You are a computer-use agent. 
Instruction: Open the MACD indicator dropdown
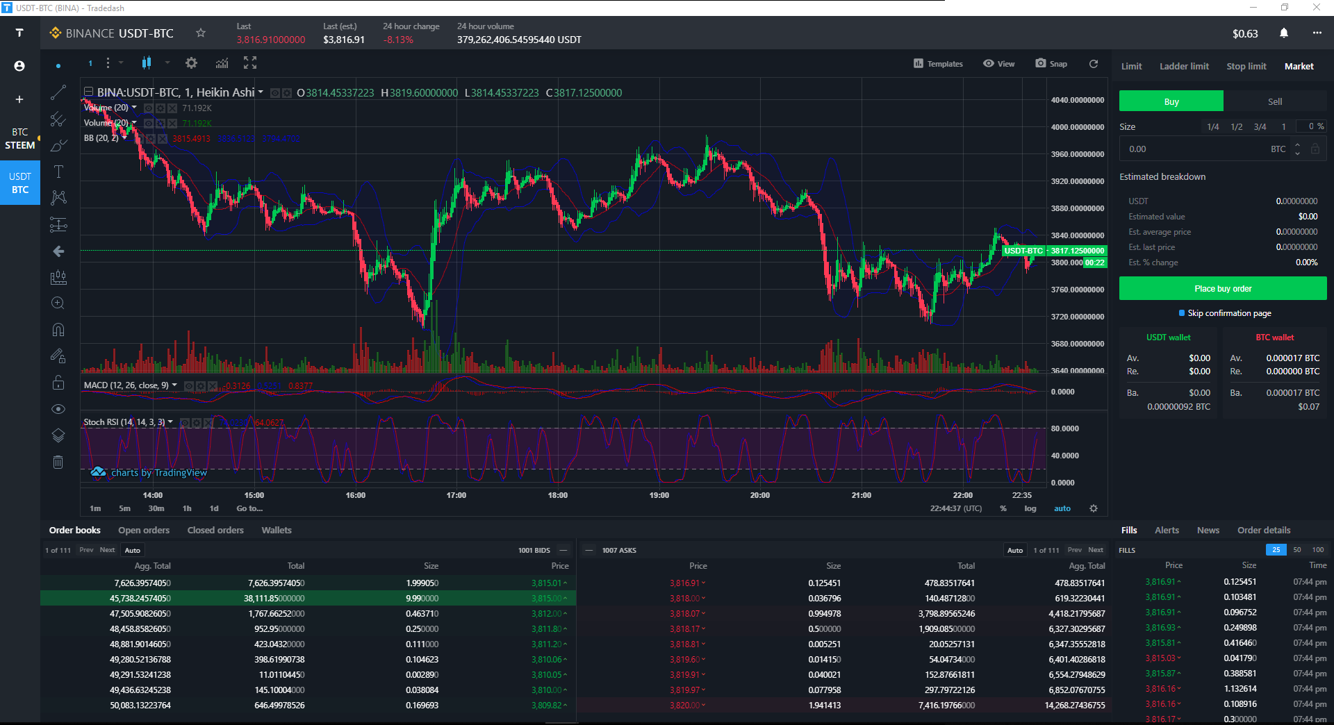click(174, 385)
